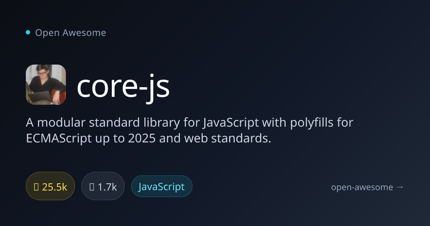Click the core-js avatar thumbnail
430x226 pixels.
coord(46,85)
